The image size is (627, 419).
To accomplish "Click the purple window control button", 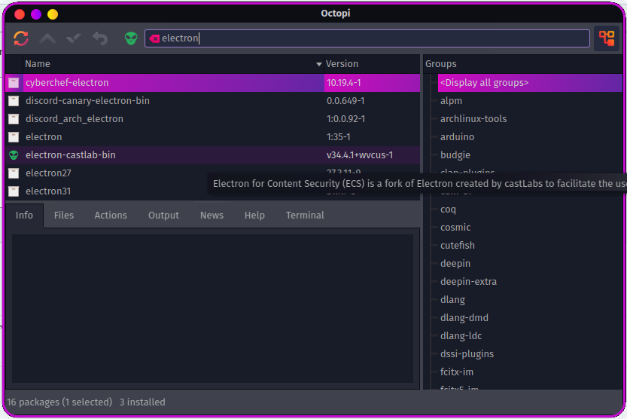I will tap(36, 14).
